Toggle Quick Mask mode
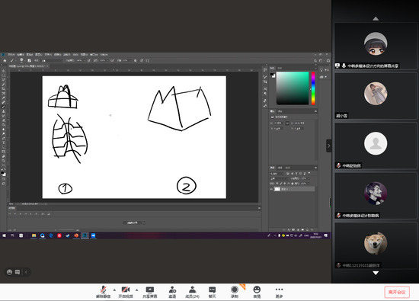 4,179
